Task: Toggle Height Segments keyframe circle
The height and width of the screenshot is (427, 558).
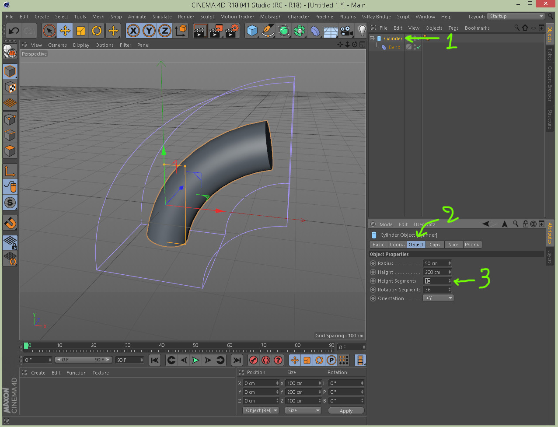Action: (373, 281)
